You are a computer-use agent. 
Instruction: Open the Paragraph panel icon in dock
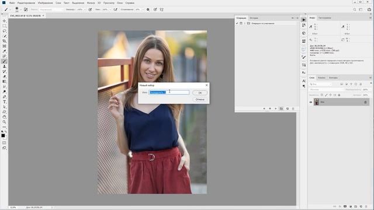tap(304, 86)
